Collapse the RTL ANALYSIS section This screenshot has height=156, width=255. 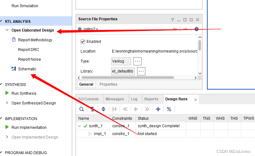point(1,21)
